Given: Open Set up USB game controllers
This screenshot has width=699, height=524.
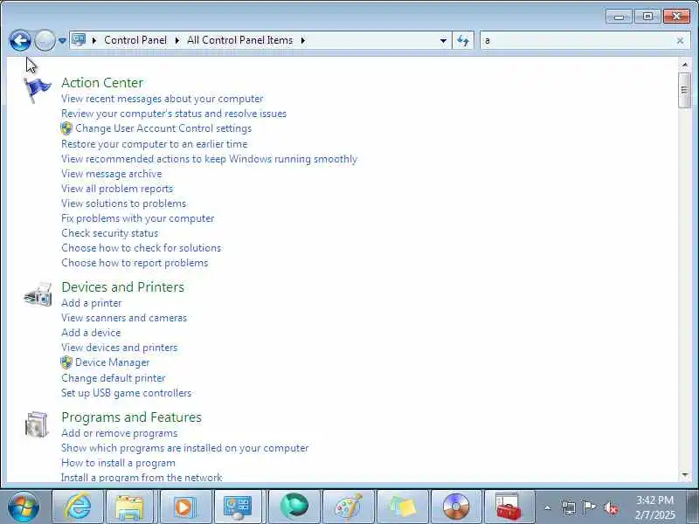Looking at the screenshot, I should point(126,393).
